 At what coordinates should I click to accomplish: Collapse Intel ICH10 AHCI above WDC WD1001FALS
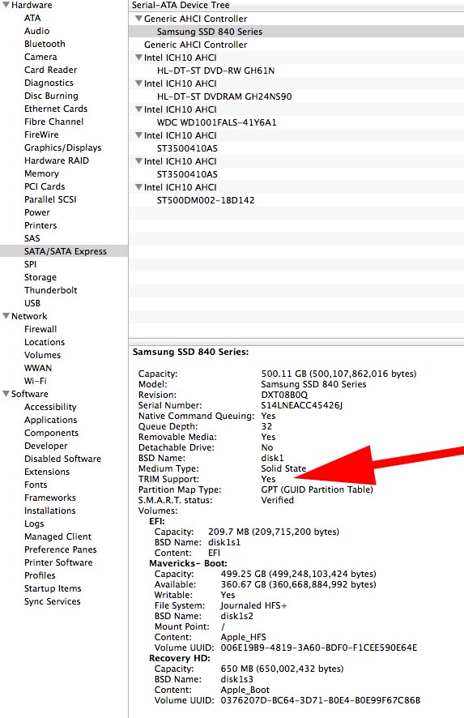138,109
